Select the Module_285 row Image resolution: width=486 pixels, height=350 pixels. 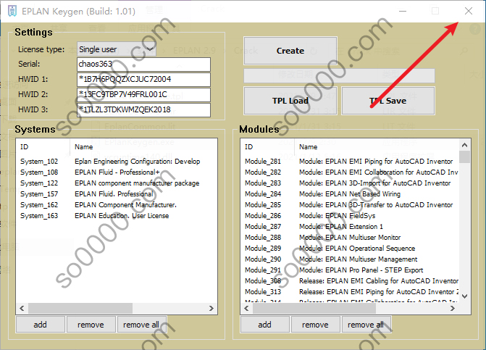pos(350,204)
